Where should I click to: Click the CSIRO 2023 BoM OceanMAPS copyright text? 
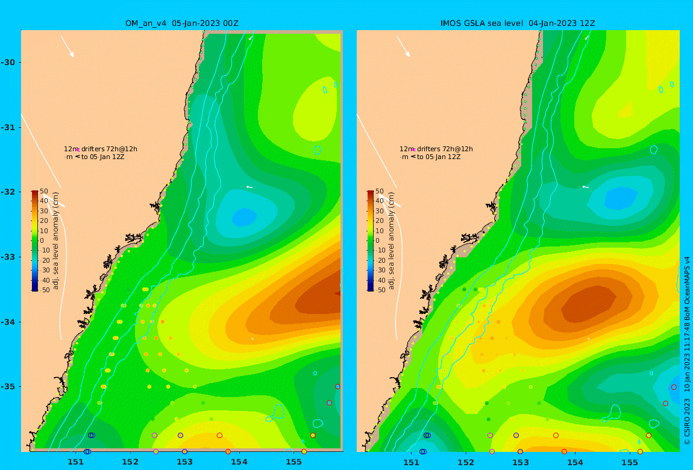[x=687, y=350]
